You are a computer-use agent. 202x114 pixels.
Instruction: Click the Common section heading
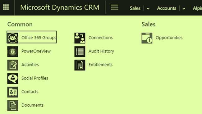(20, 24)
